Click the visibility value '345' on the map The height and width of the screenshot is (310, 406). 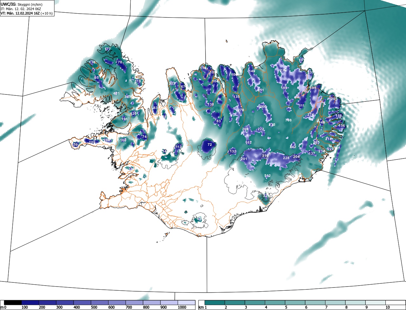(x=127, y=97)
